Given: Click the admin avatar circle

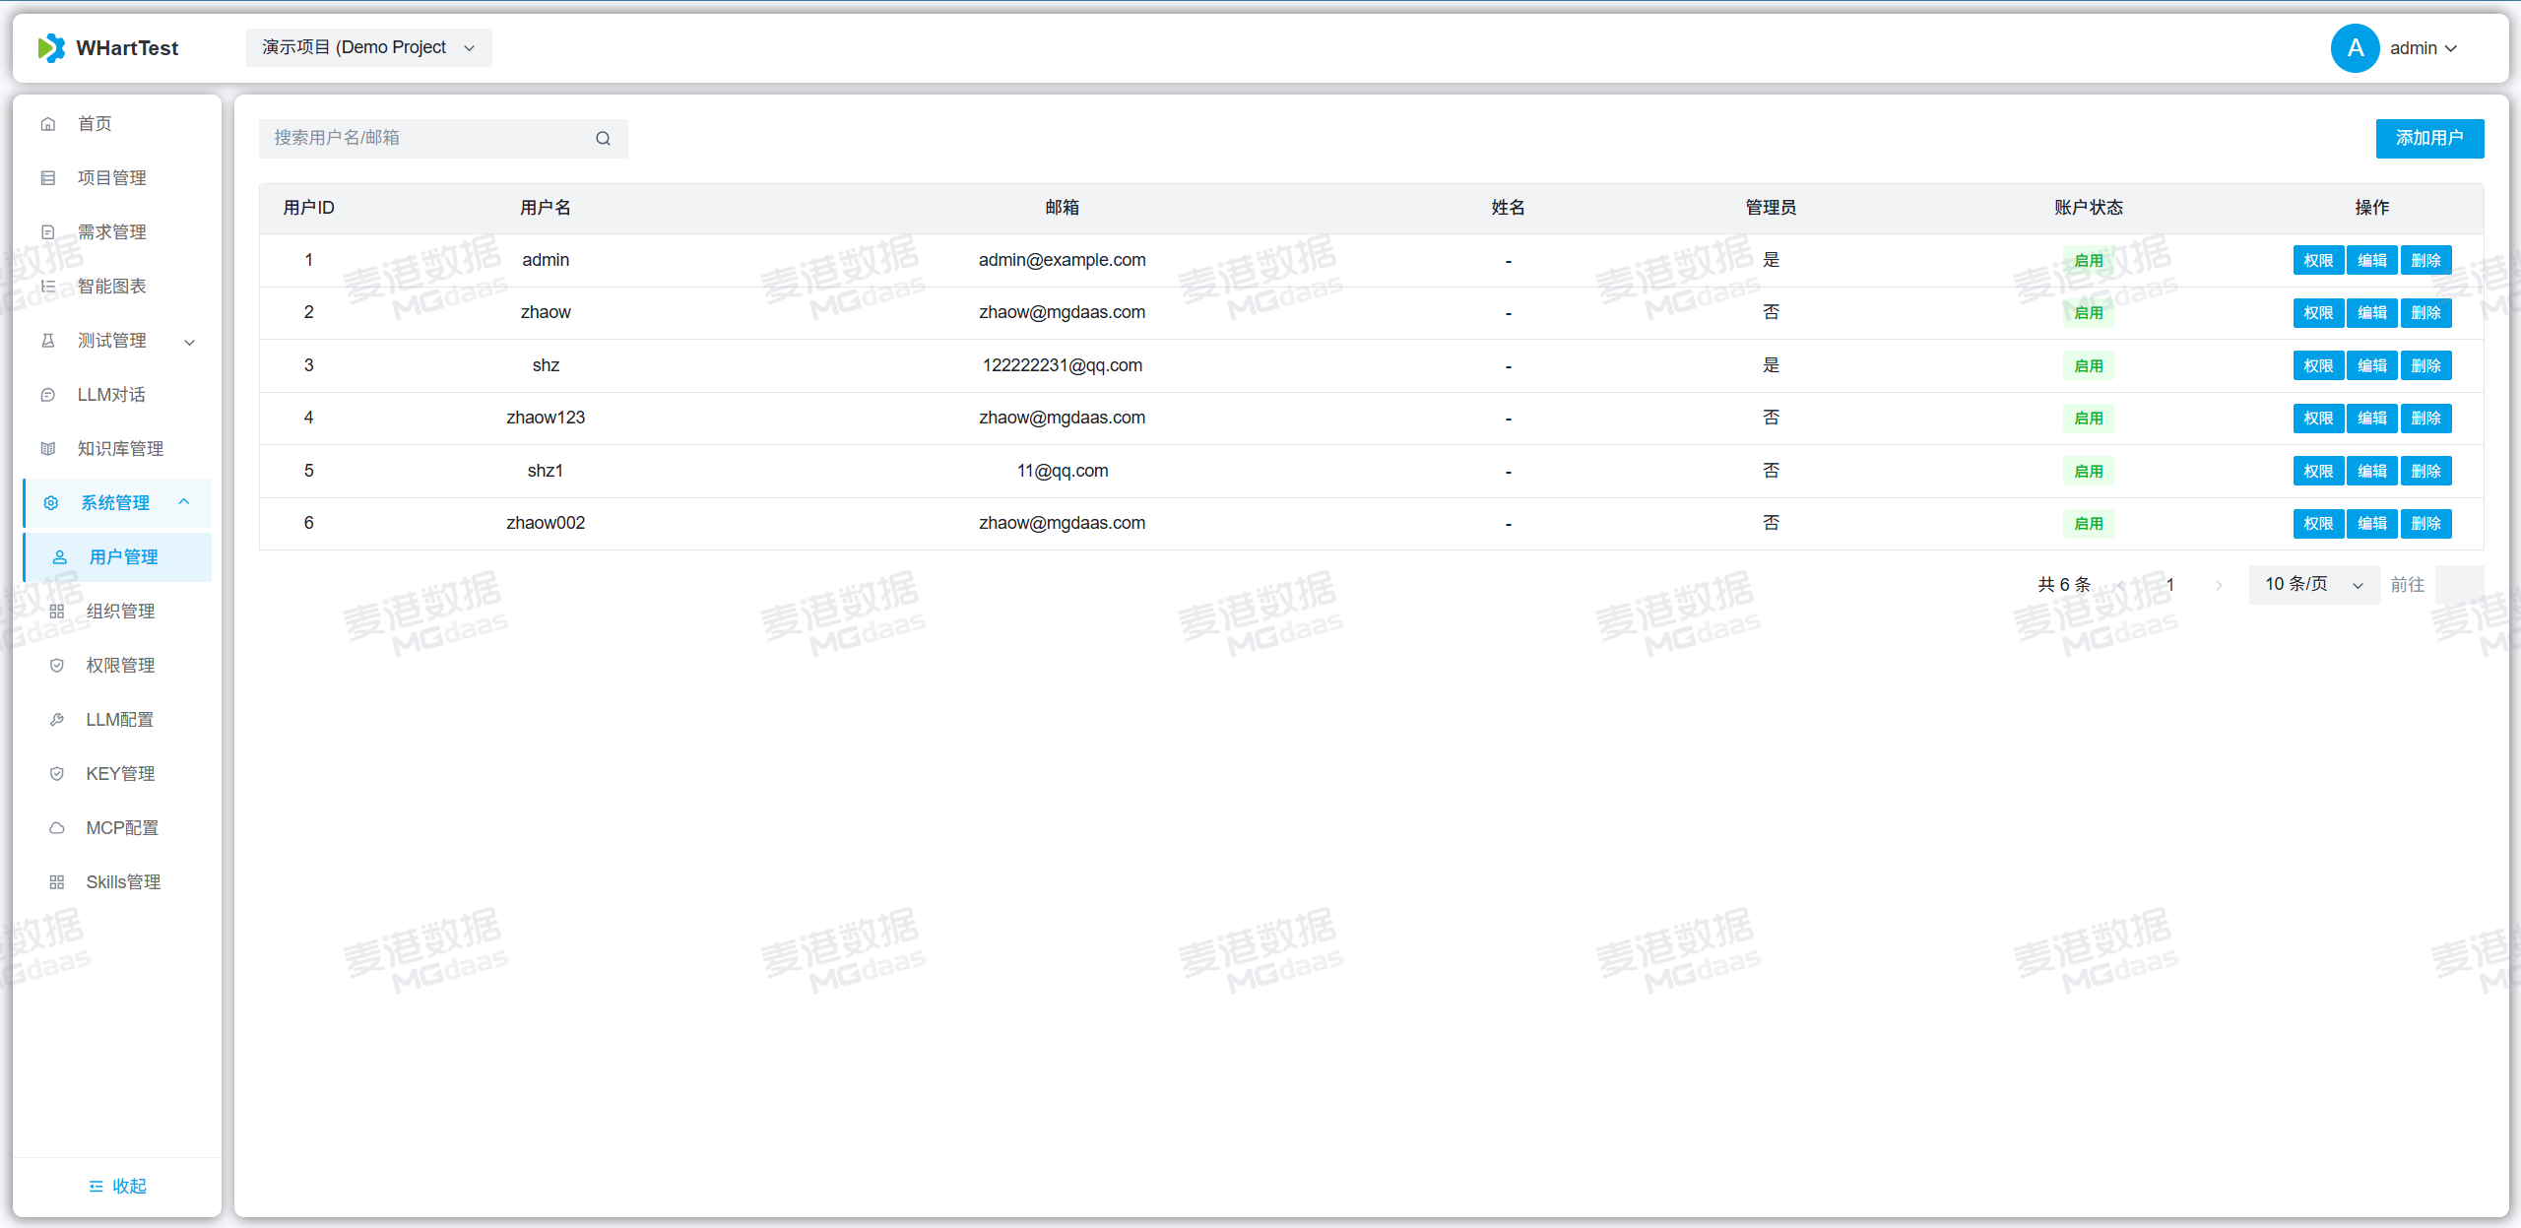Looking at the screenshot, I should click(x=2355, y=48).
